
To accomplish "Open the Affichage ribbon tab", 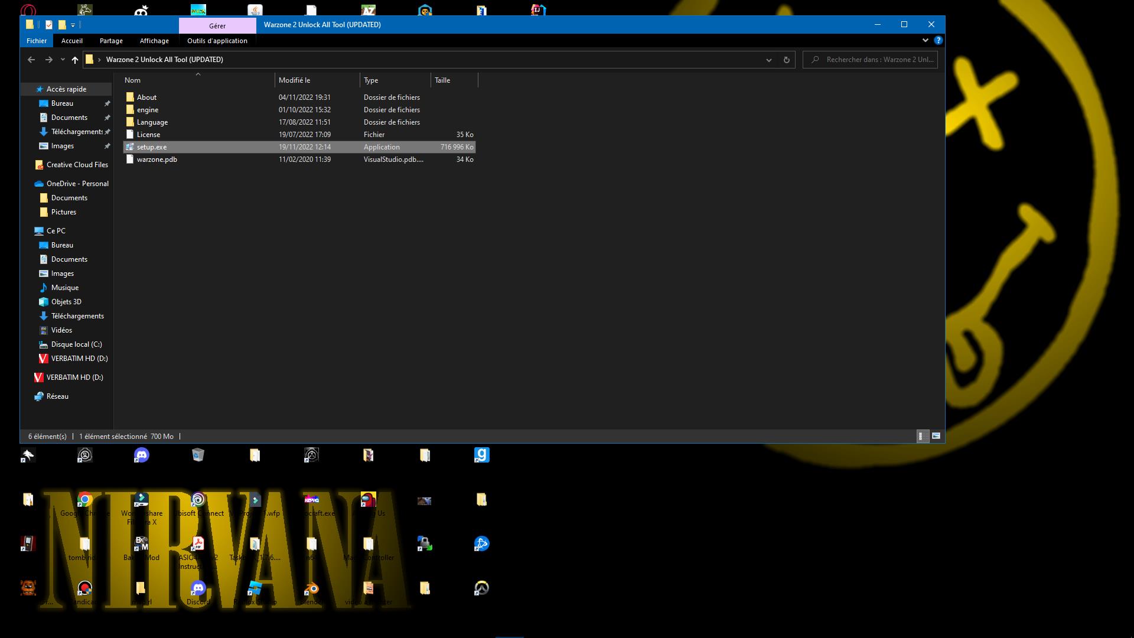I will (154, 41).
